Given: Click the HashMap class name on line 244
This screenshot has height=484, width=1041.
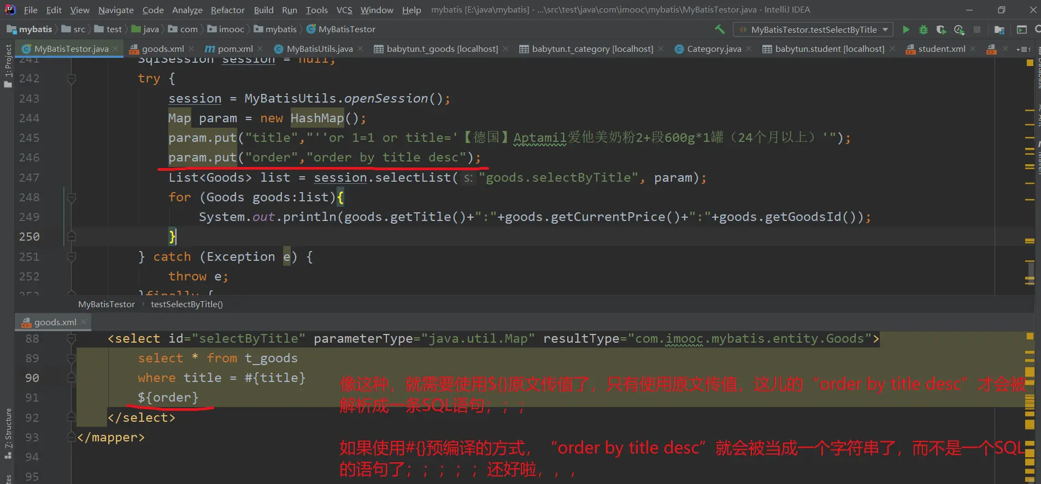Looking at the screenshot, I should (317, 118).
